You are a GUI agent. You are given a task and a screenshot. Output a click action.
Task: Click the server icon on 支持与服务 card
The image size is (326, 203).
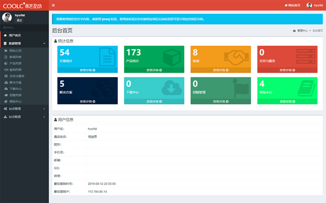pyautogui.click(x=306, y=56)
